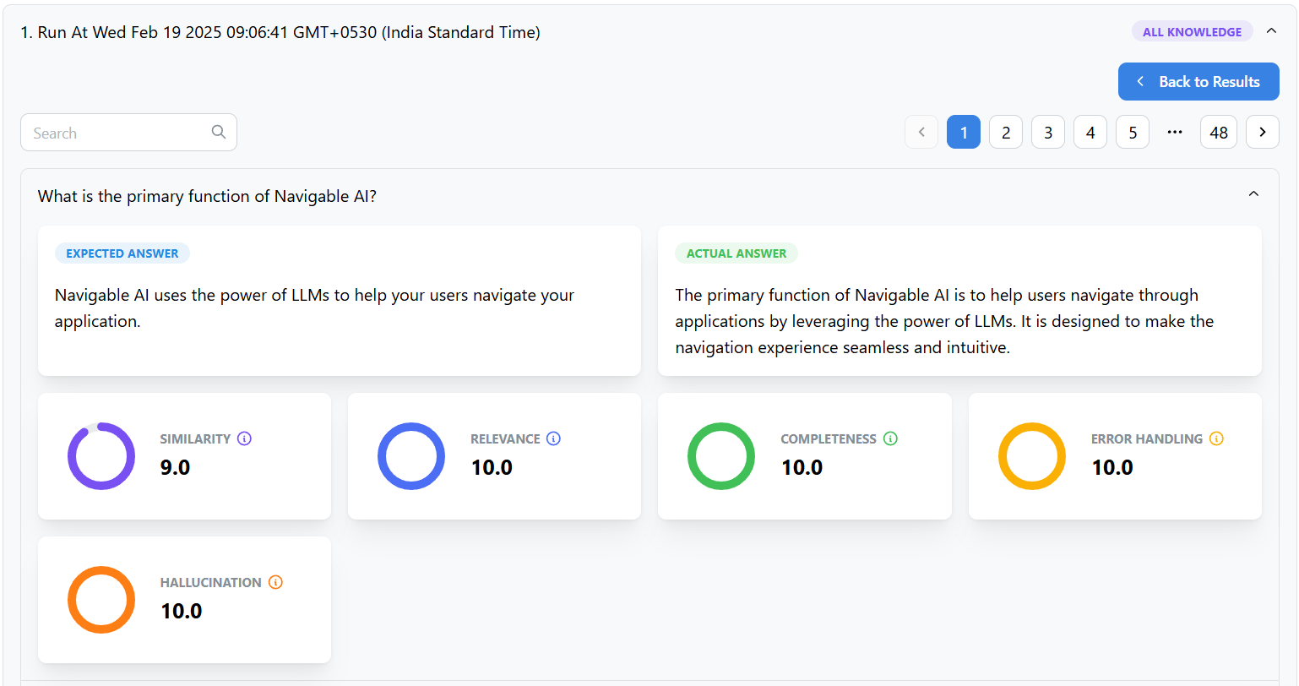Screen dimensions: 1299x686
Task: Click the search magnifier icon
Action: [x=219, y=132]
